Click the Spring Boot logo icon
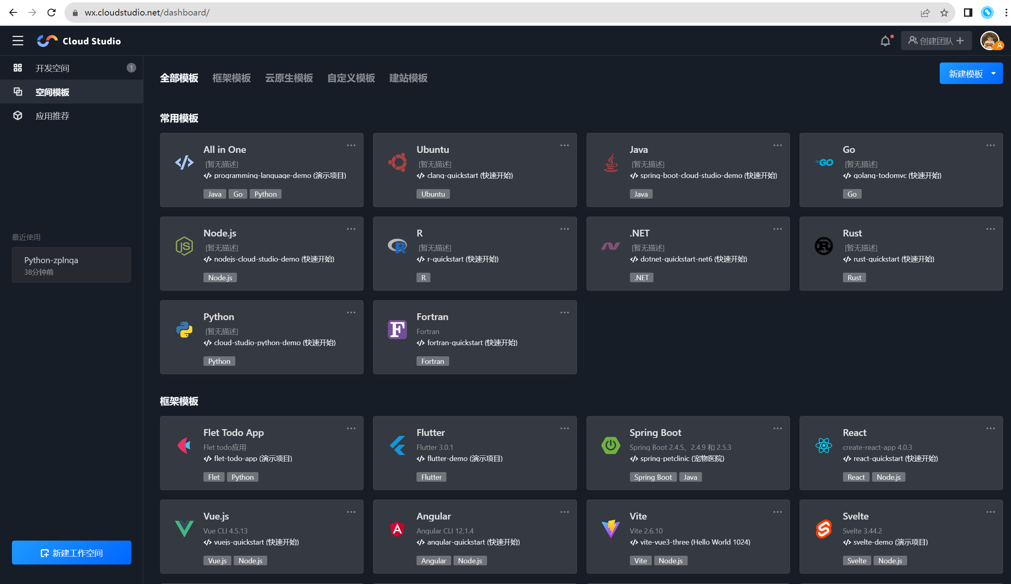Viewport: 1011px width, 584px height. (x=610, y=445)
